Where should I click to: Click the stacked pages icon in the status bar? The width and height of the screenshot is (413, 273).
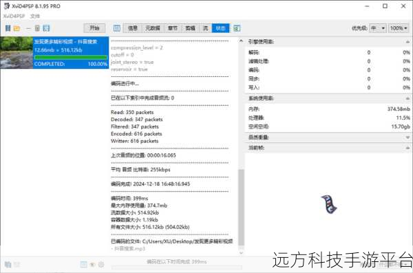(8, 264)
